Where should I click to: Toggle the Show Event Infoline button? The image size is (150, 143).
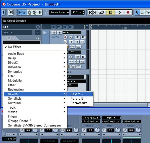click(x=24, y=13)
